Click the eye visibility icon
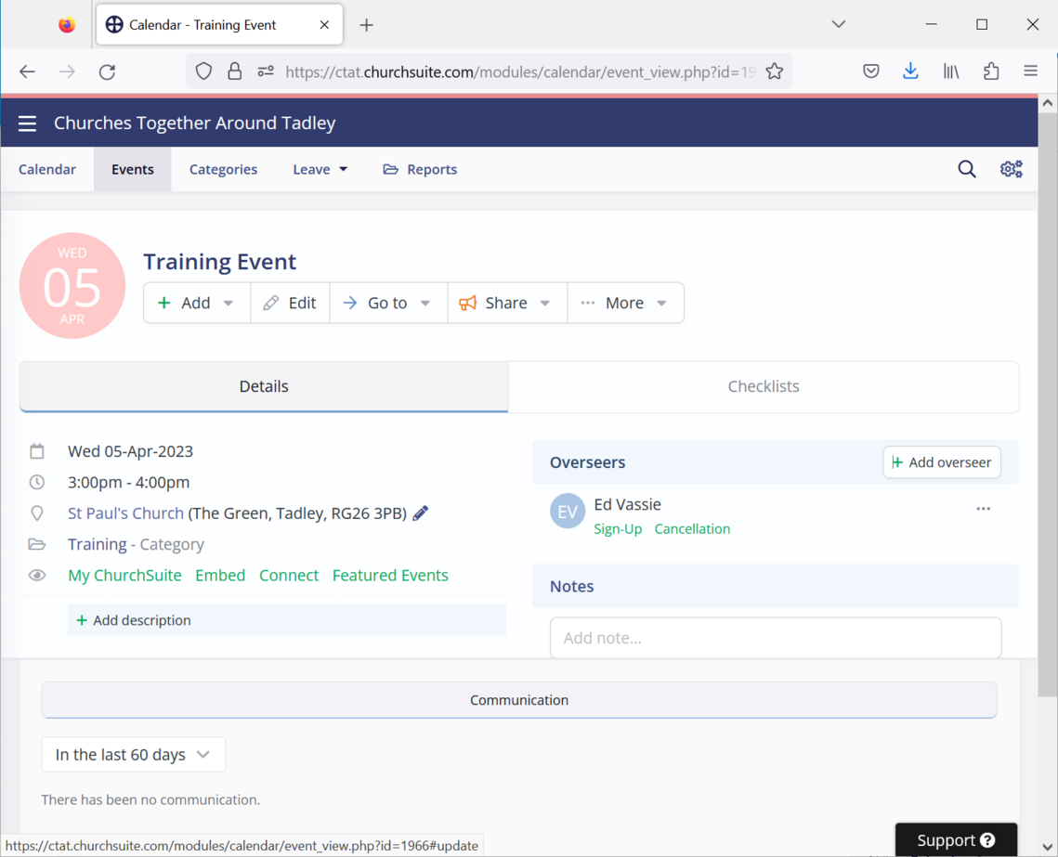 pos(37,575)
